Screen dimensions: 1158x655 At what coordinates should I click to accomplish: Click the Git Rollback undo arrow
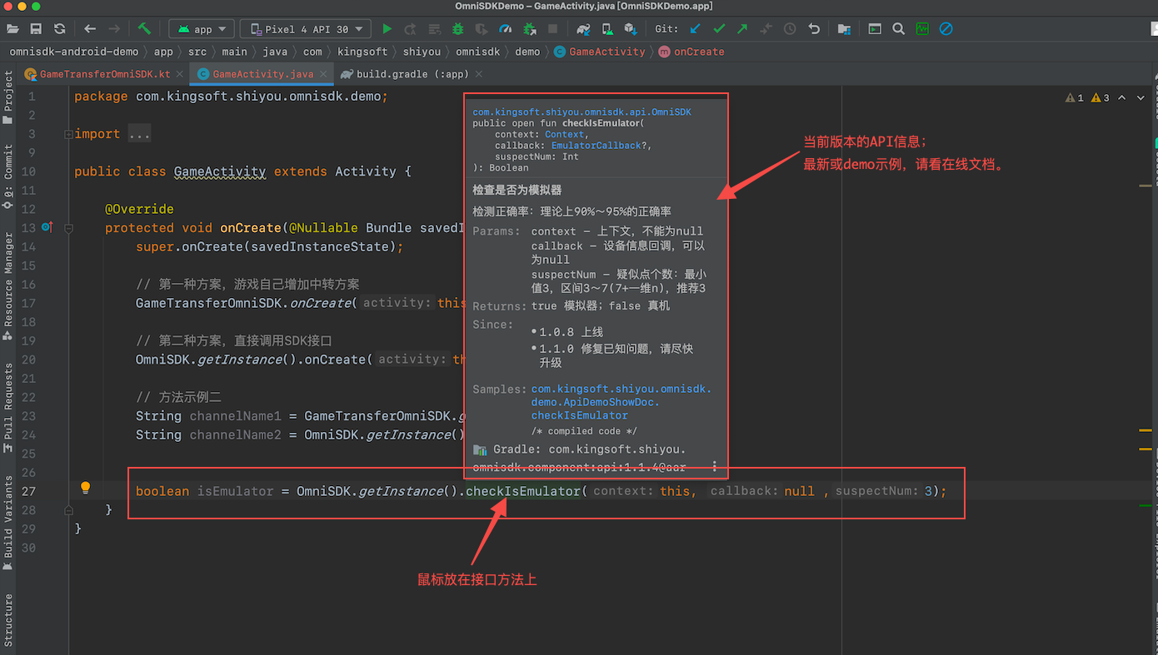(x=814, y=28)
